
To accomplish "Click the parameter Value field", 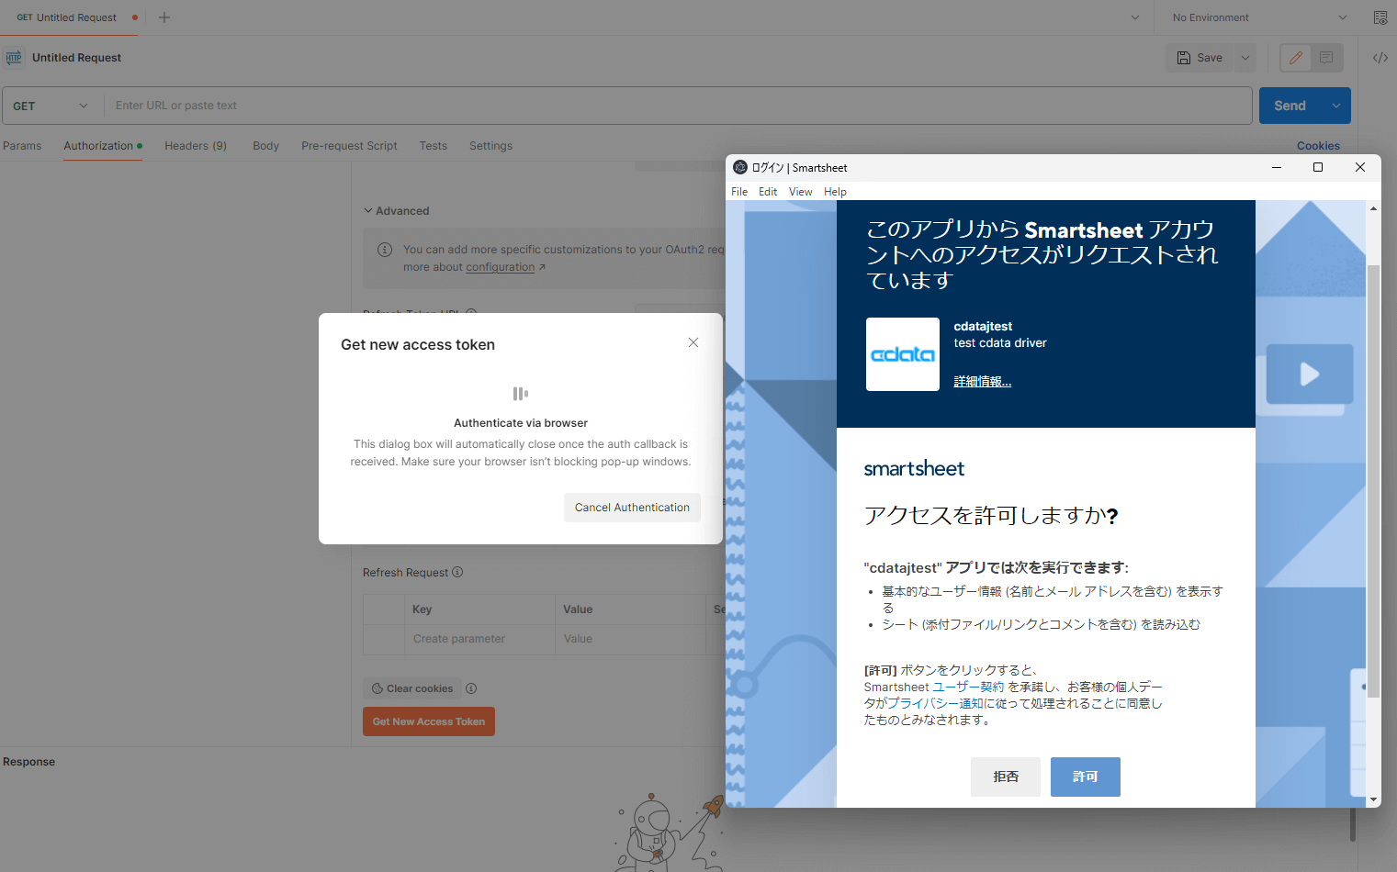I will point(630,639).
